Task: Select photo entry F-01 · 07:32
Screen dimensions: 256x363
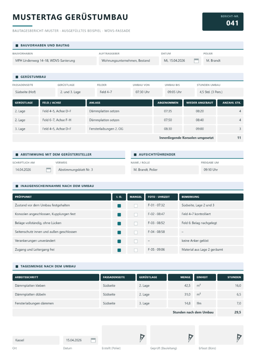Action: (161, 205)
